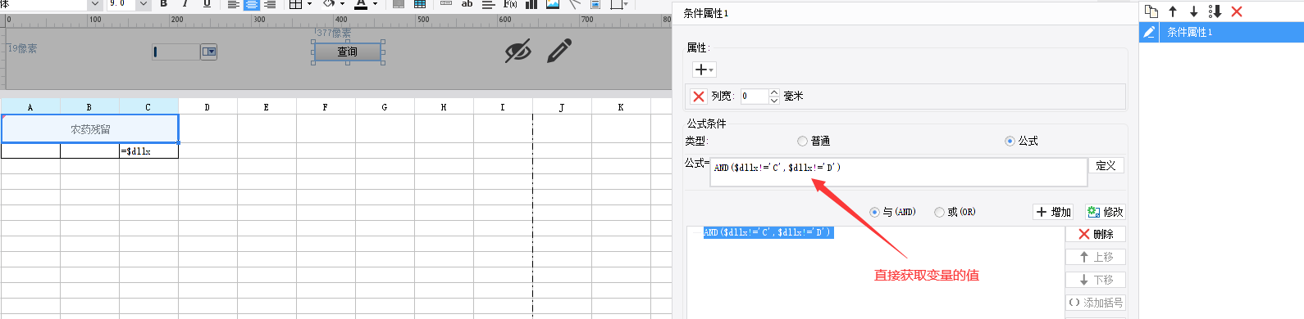Click the pencil icon beside 条件属性1
Viewport: 1304px width, 319px height.
[x=1149, y=32]
